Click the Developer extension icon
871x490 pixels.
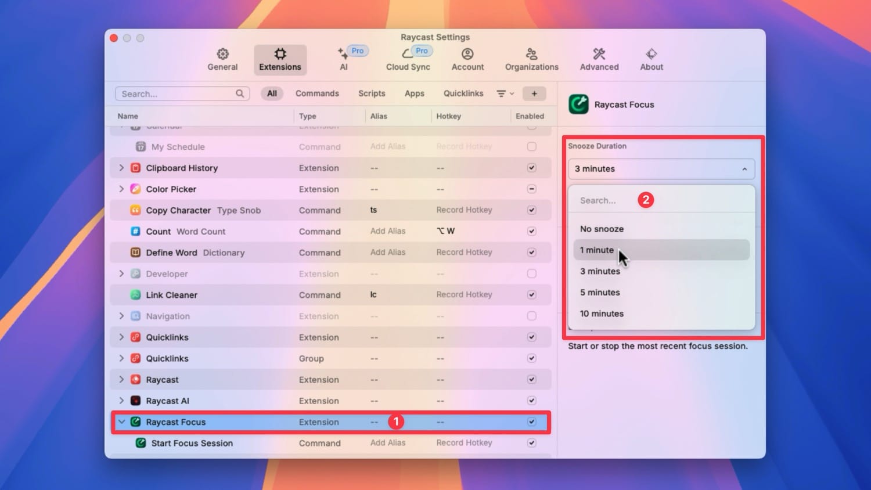135,274
